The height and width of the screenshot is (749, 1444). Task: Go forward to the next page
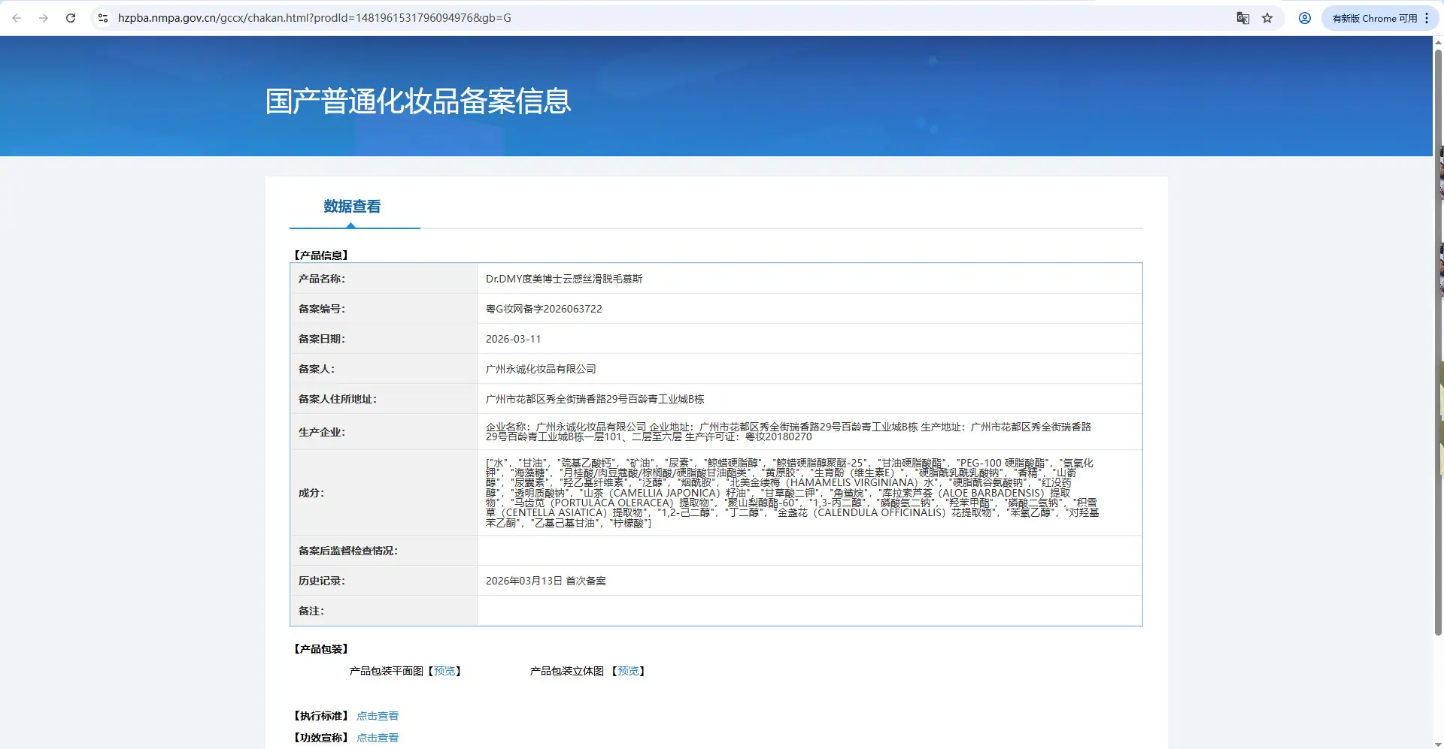(44, 18)
